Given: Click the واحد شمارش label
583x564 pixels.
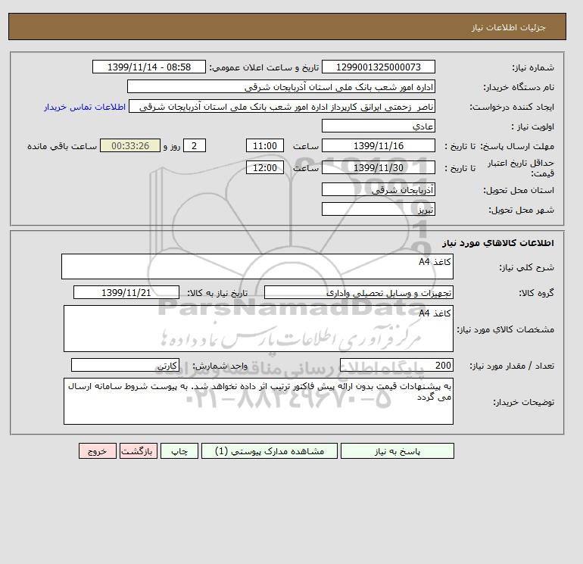Looking at the screenshot, I should [220, 366].
